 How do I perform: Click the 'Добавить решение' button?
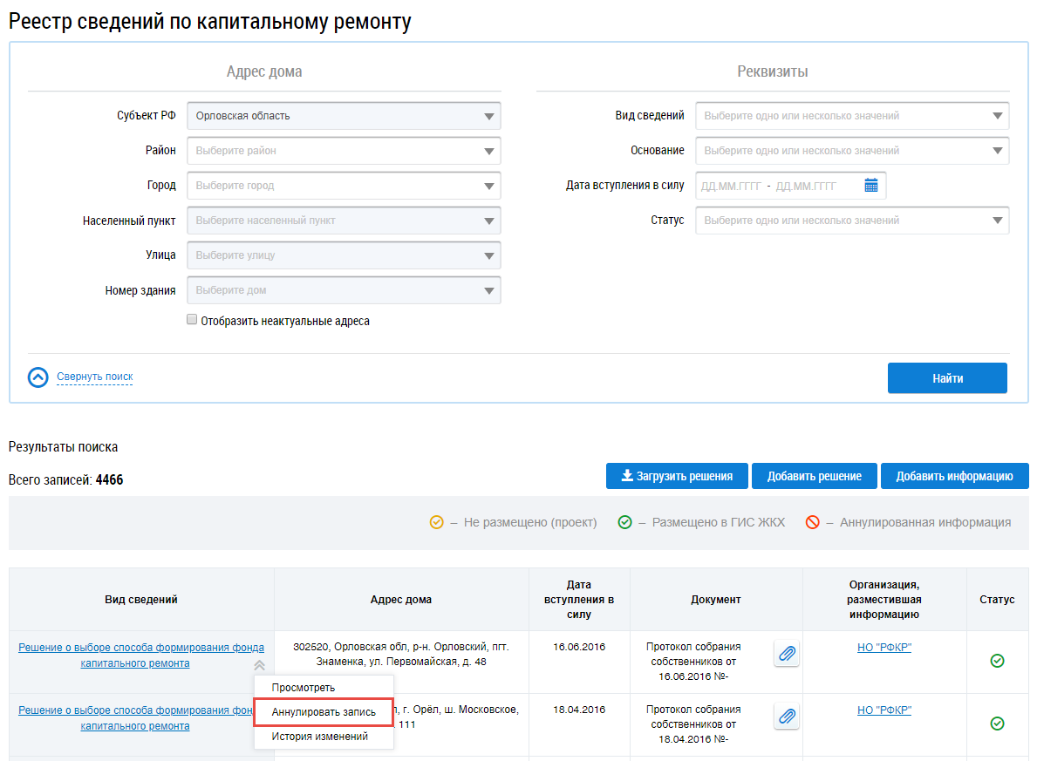point(814,476)
